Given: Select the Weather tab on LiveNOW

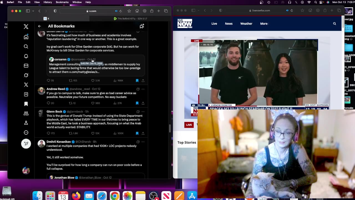Looking at the screenshot, I should point(246,24).
